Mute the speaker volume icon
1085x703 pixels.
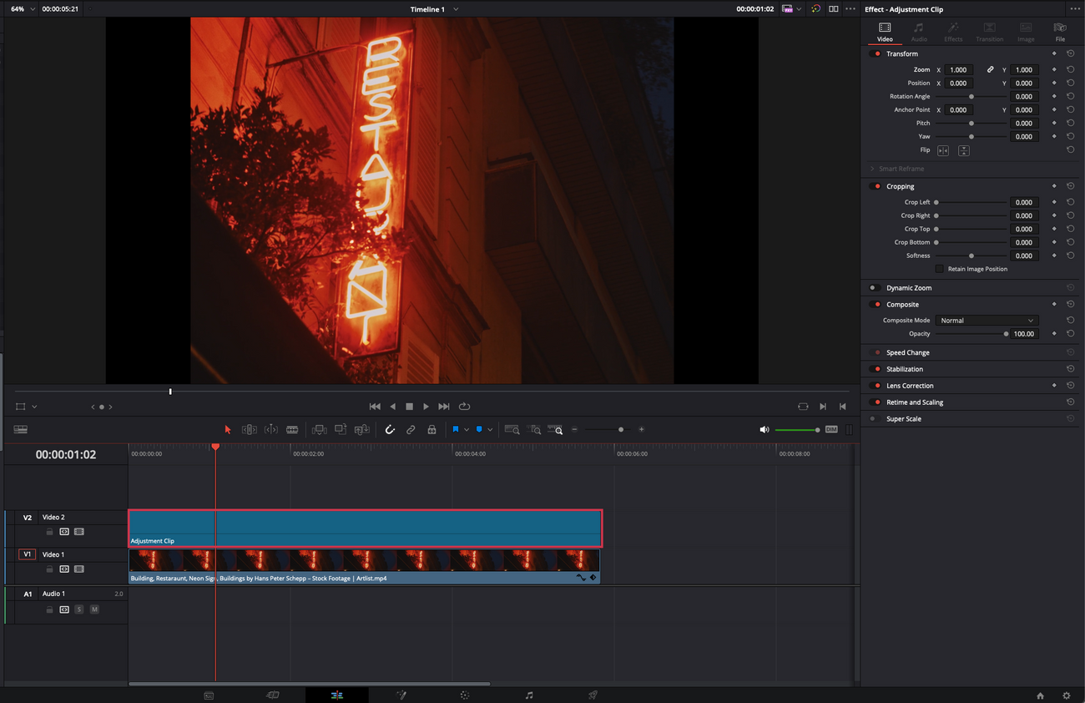click(764, 429)
